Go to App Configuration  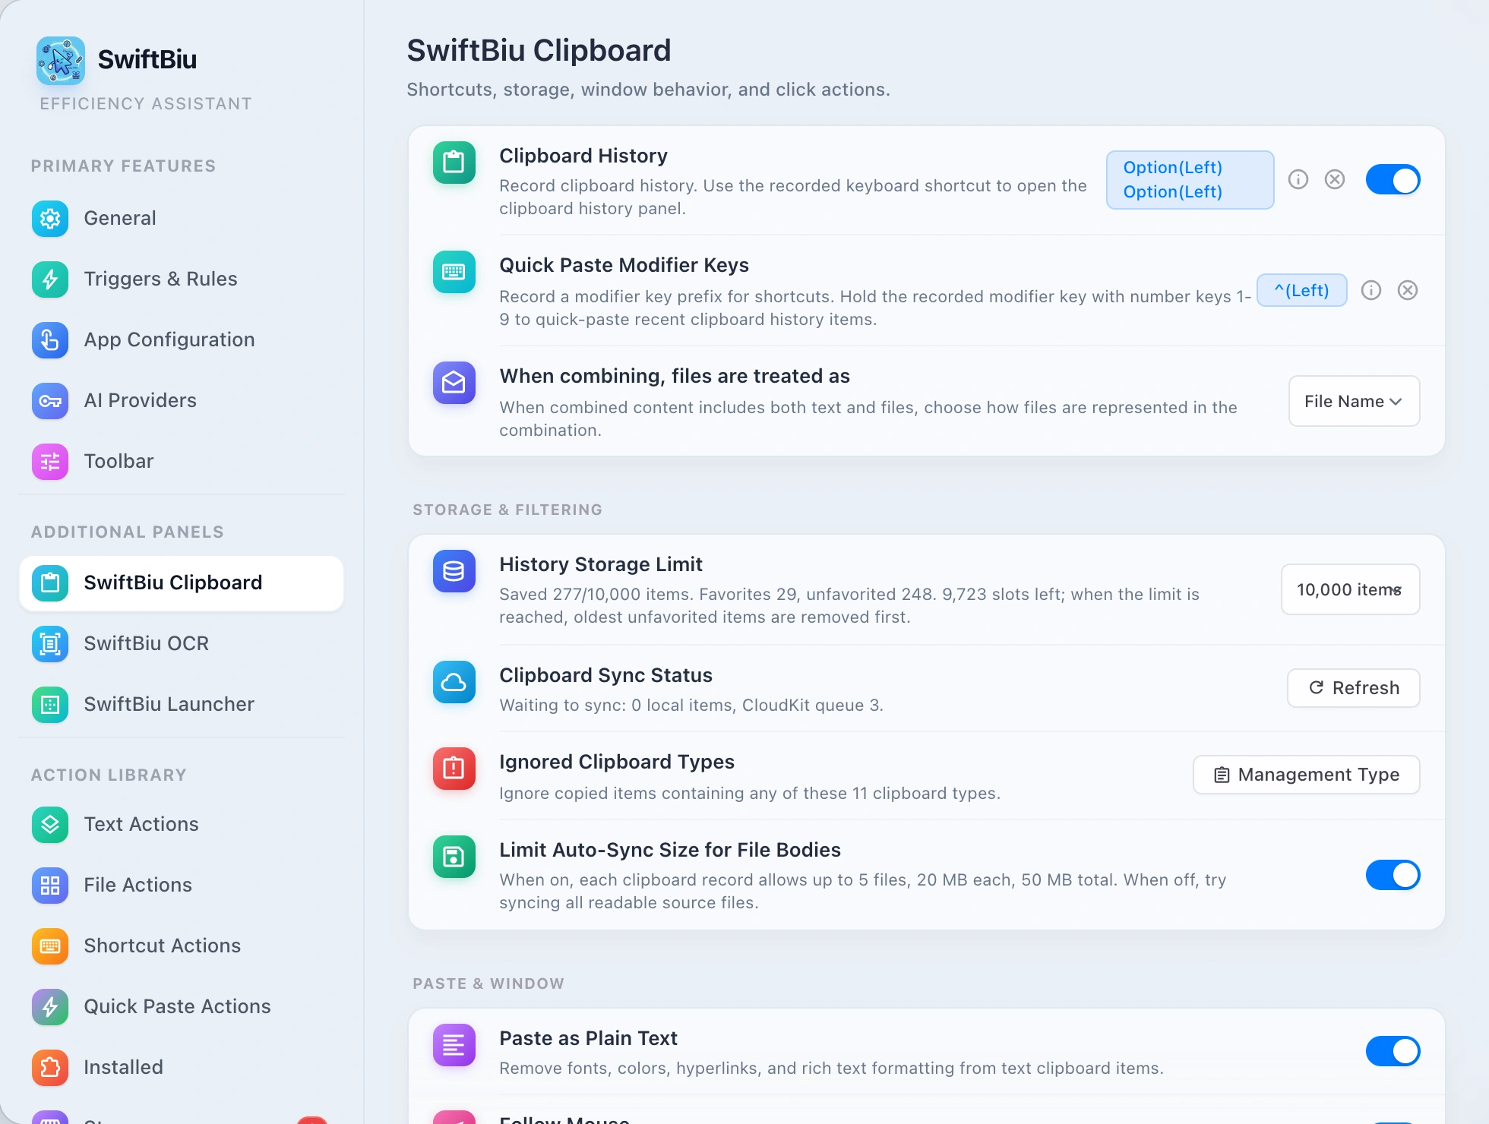pos(181,340)
